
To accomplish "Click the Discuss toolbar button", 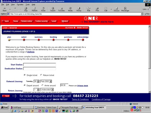I will pos(116,9).
